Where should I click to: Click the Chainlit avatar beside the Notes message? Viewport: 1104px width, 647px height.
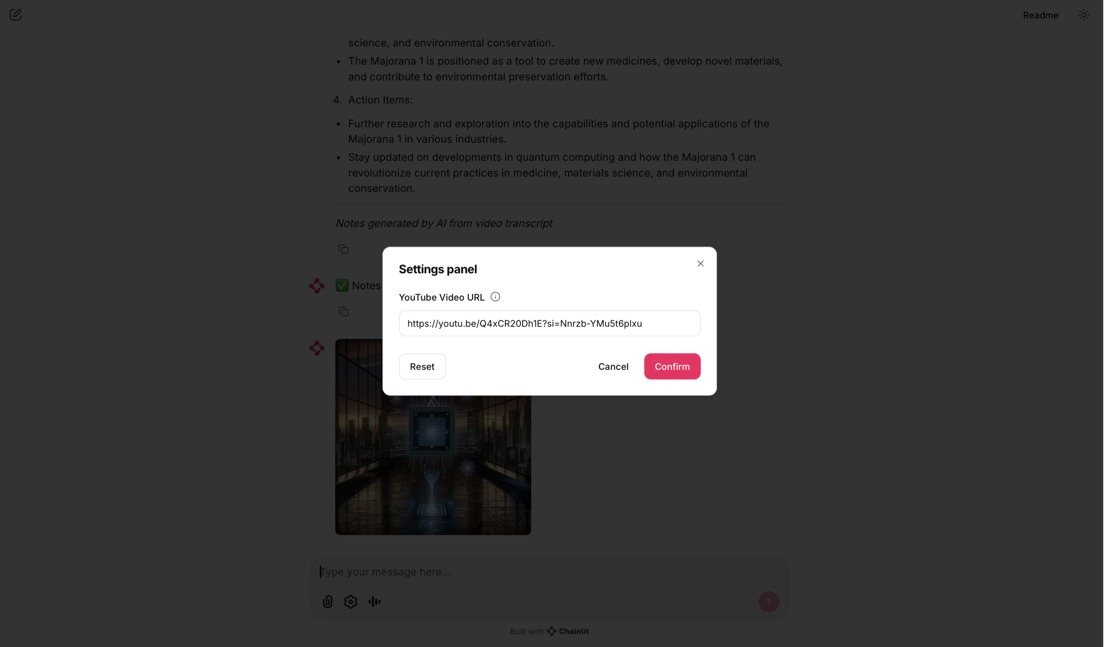click(x=317, y=285)
